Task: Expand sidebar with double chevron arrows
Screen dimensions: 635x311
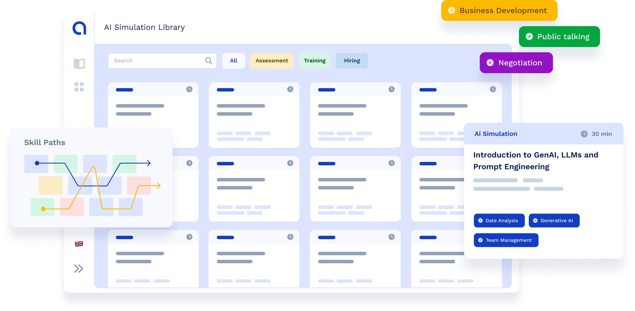Action: tap(79, 269)
